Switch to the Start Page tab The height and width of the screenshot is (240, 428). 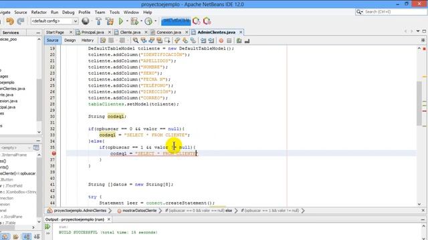[55, 32]
